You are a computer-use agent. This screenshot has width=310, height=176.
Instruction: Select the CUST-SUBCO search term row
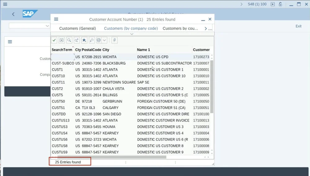coord(63,63)
